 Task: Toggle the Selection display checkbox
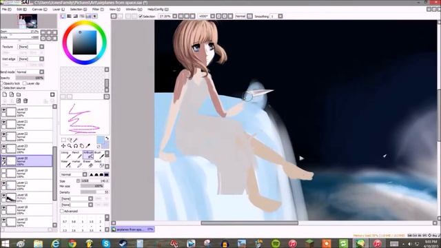pos(141,17)
